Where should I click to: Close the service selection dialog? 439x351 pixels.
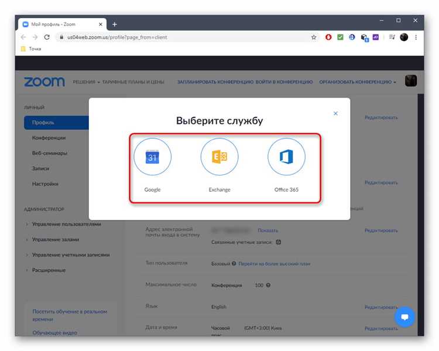point(335,113)
